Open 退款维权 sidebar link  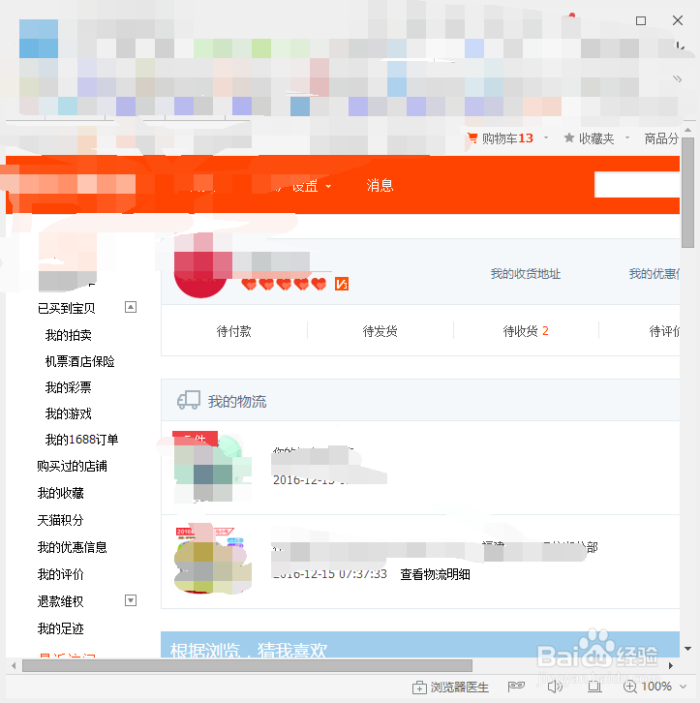click(60, 601)
